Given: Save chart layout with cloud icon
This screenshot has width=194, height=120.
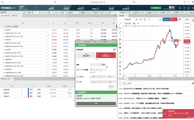Looking at the screenshot, I should tap(186, 19).
